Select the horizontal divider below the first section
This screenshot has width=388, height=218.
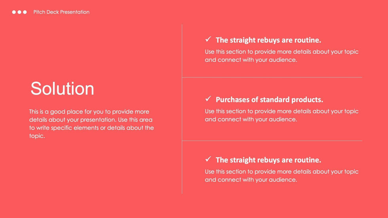[272, 78]
